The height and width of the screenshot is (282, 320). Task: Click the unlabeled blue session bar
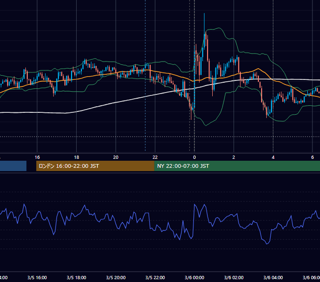click(13, 166)
